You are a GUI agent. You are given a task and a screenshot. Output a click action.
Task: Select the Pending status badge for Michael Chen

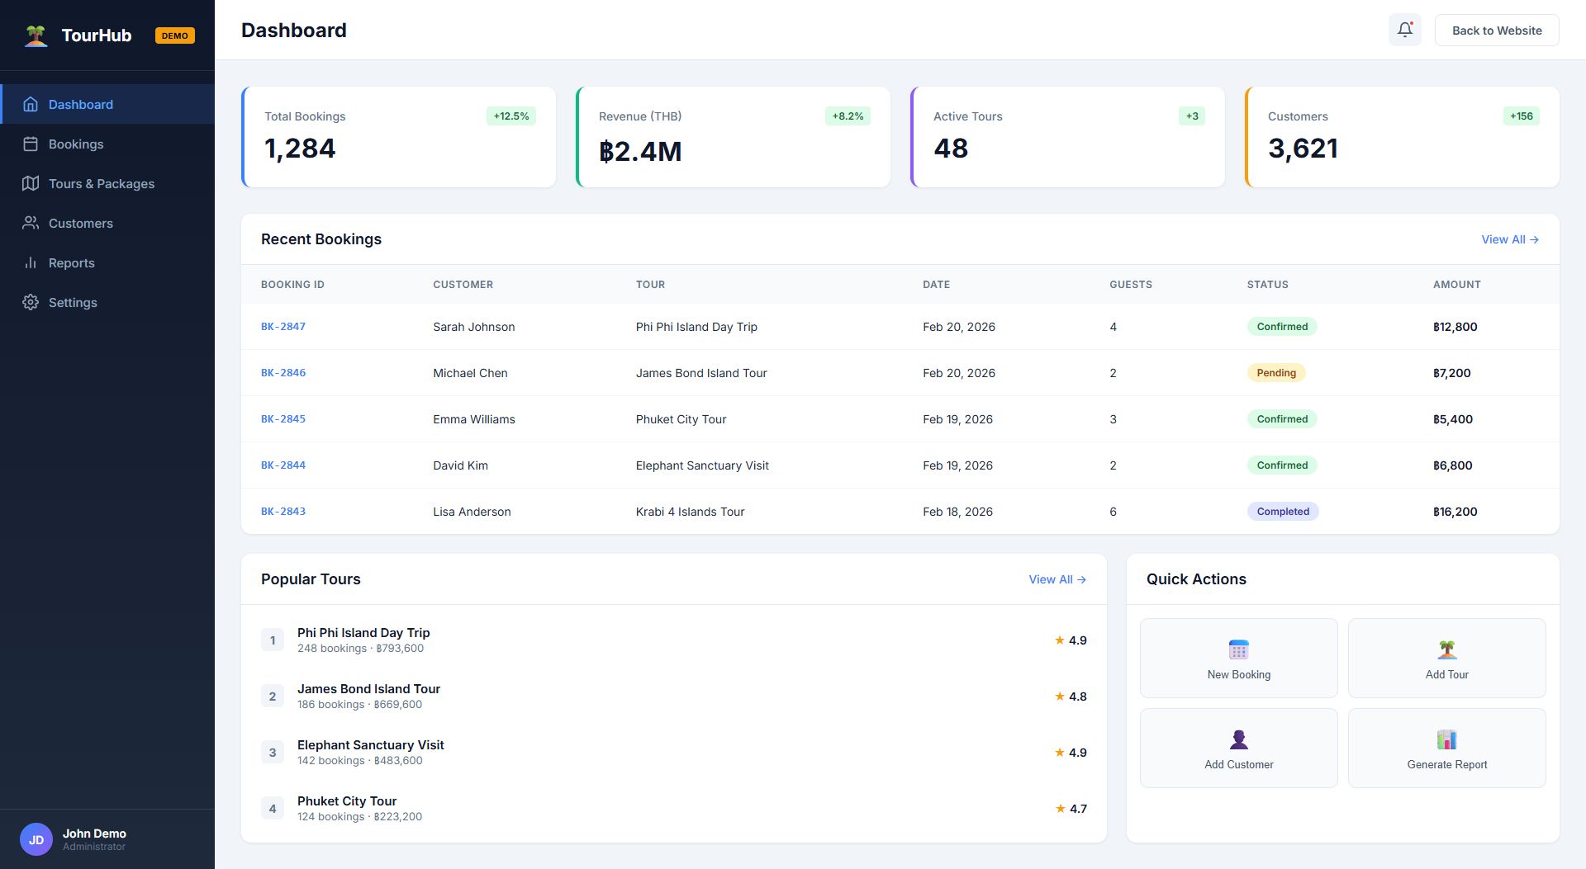pos(1277,372)
